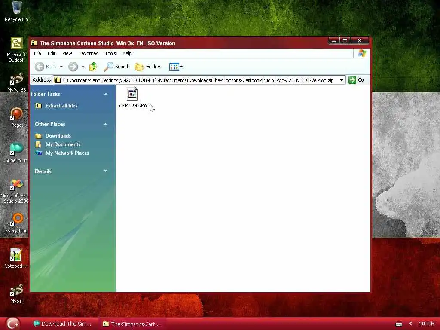Click the Downloads folder icon
Screen dimensions: 440x330
coord(38,136)
